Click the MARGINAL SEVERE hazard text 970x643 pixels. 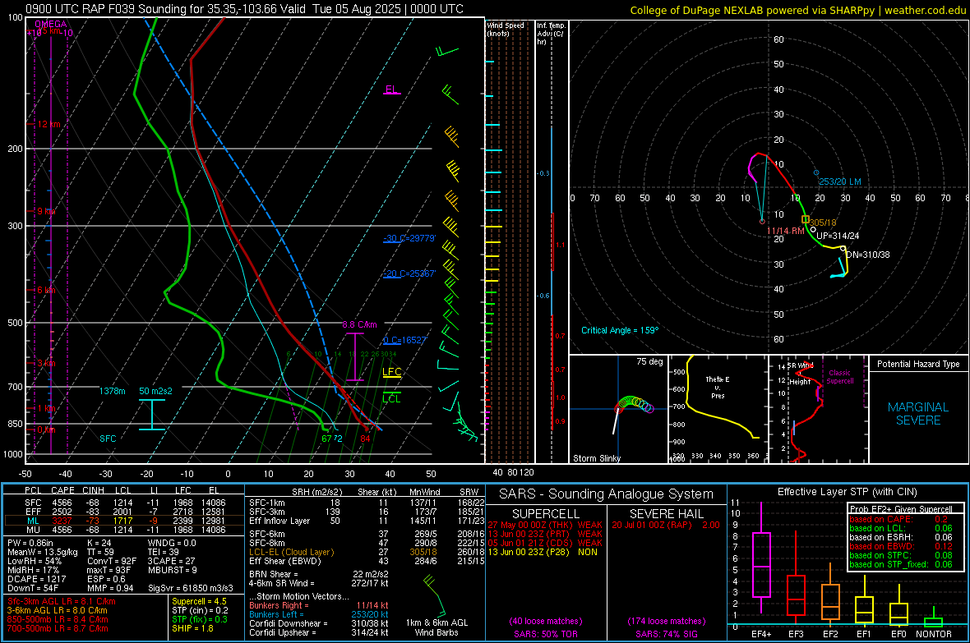pyautogui.click(x=918, y=414)
